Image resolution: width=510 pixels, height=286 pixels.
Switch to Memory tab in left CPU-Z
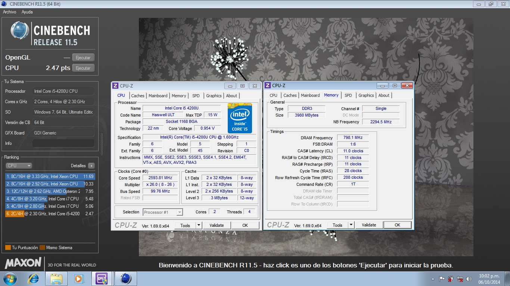tap(179, 96)
